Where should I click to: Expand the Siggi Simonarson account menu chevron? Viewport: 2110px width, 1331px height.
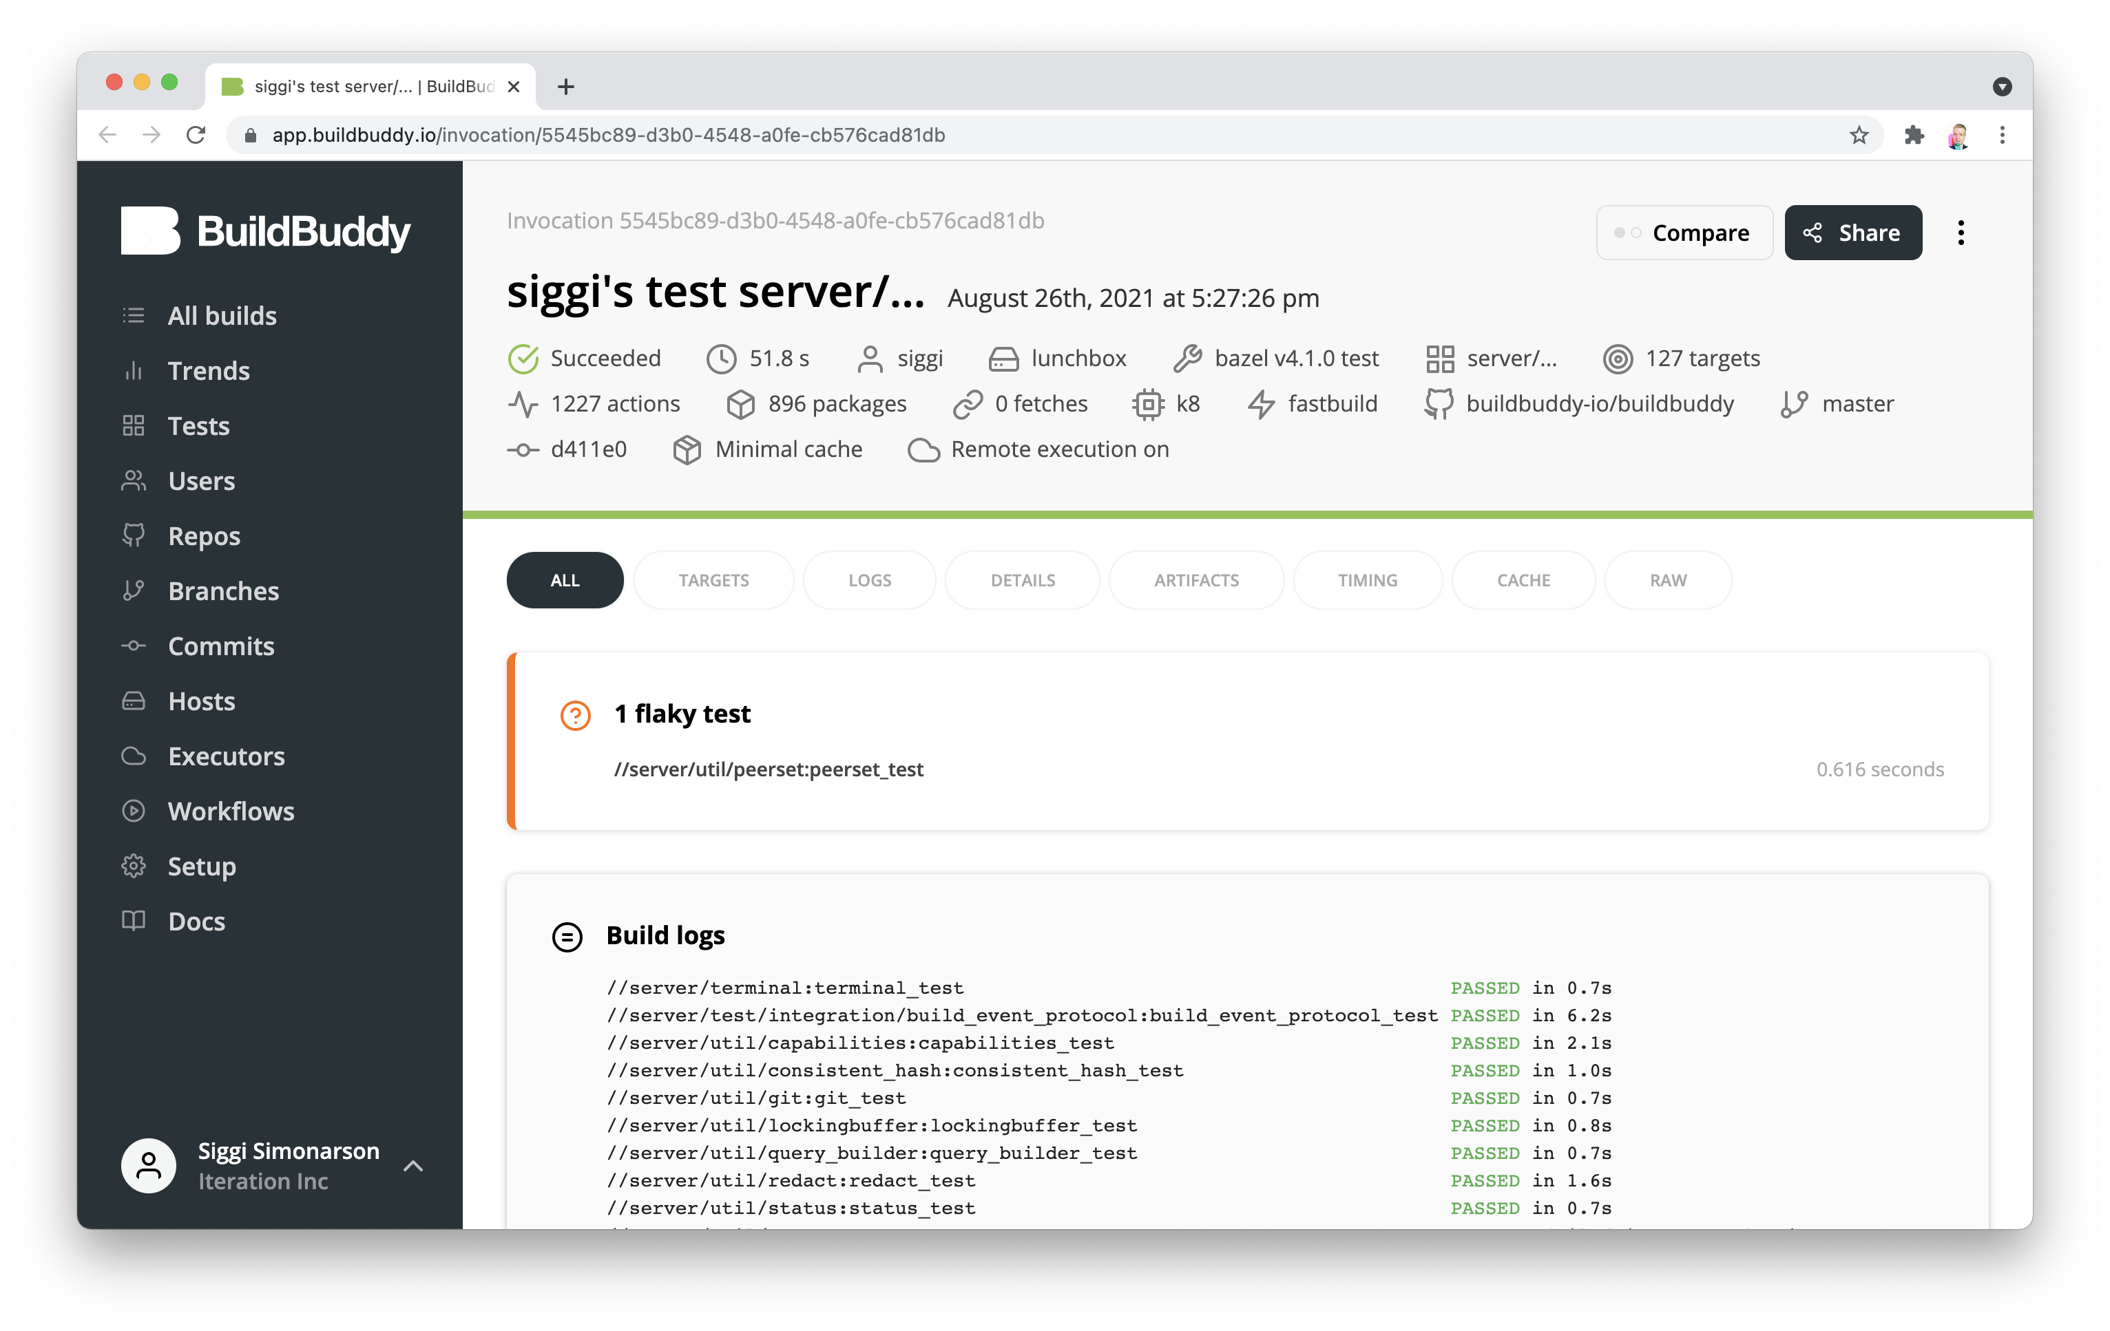pyautogui.click(x=412, y=1166)
